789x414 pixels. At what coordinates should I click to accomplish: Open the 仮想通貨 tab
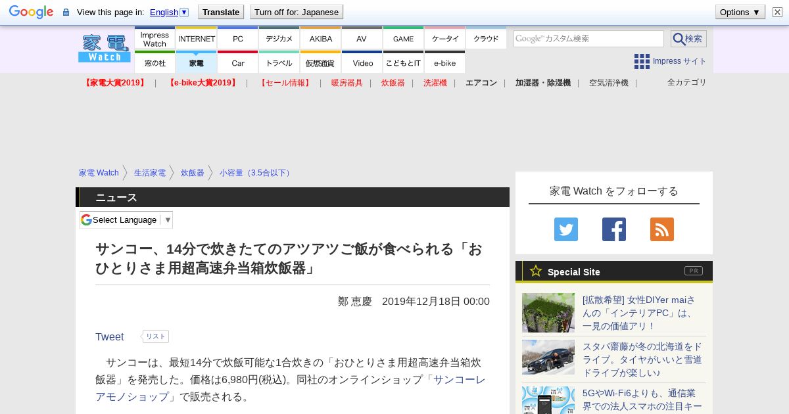[x=321, y=62]
